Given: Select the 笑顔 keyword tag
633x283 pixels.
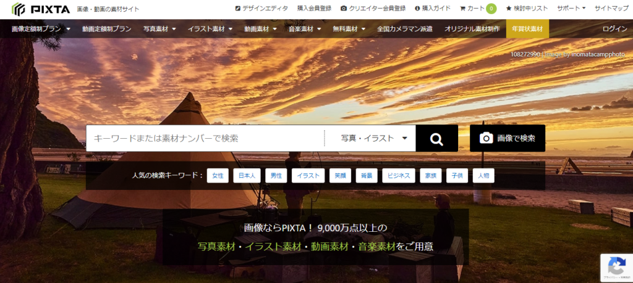Looking at the screenshot, I should 340,176.
